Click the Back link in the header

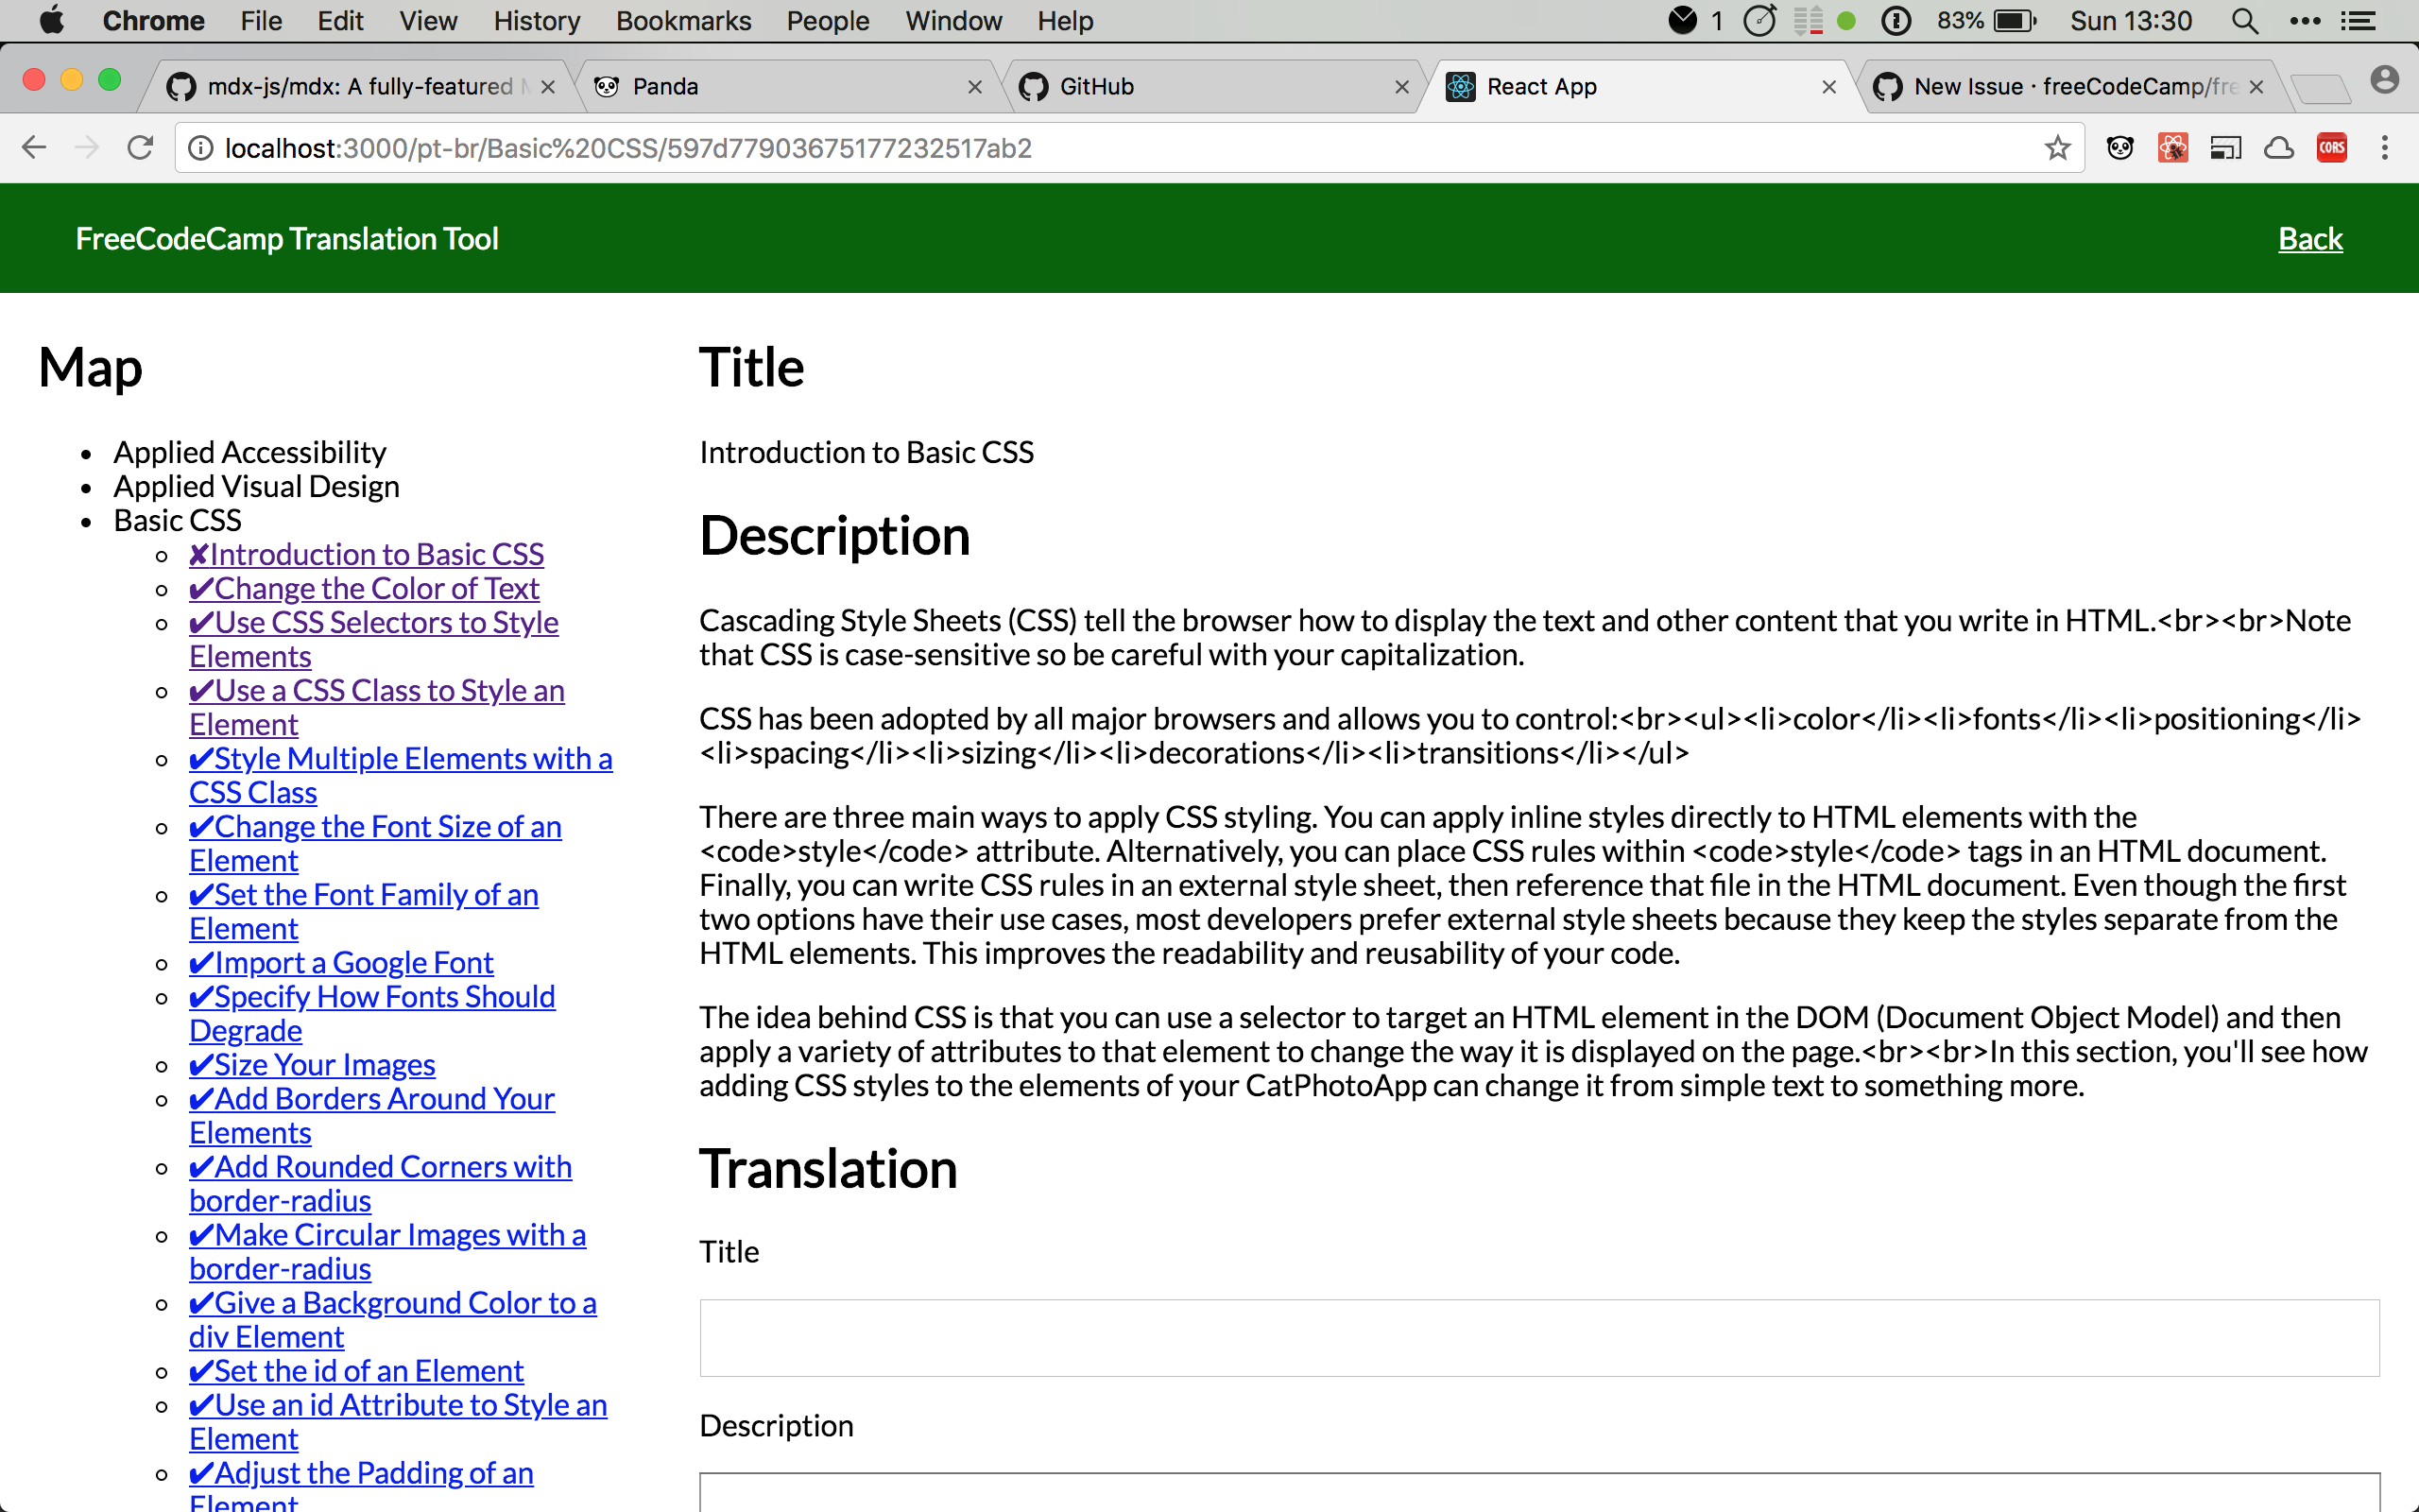[2310, 238]
